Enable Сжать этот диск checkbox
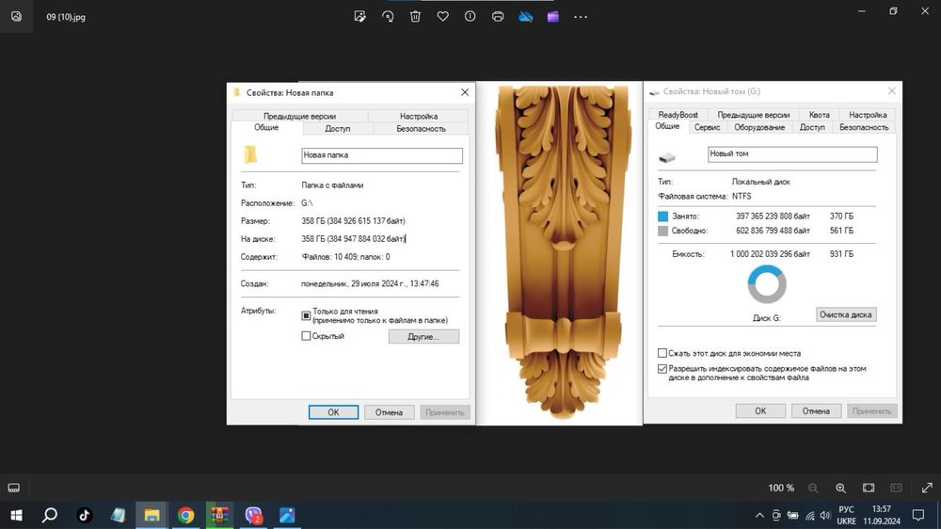The width and height of the screenshot is (941, 529). 662,353
